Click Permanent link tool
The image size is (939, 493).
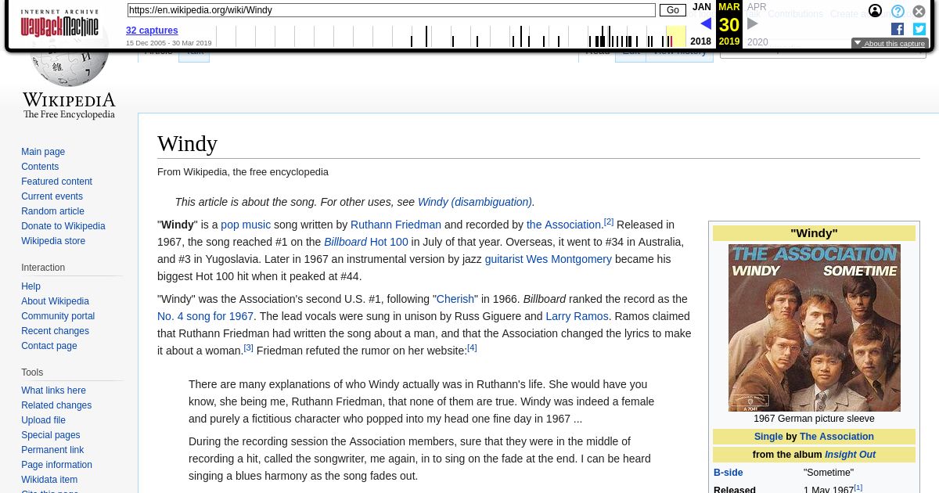pos(52,450)
